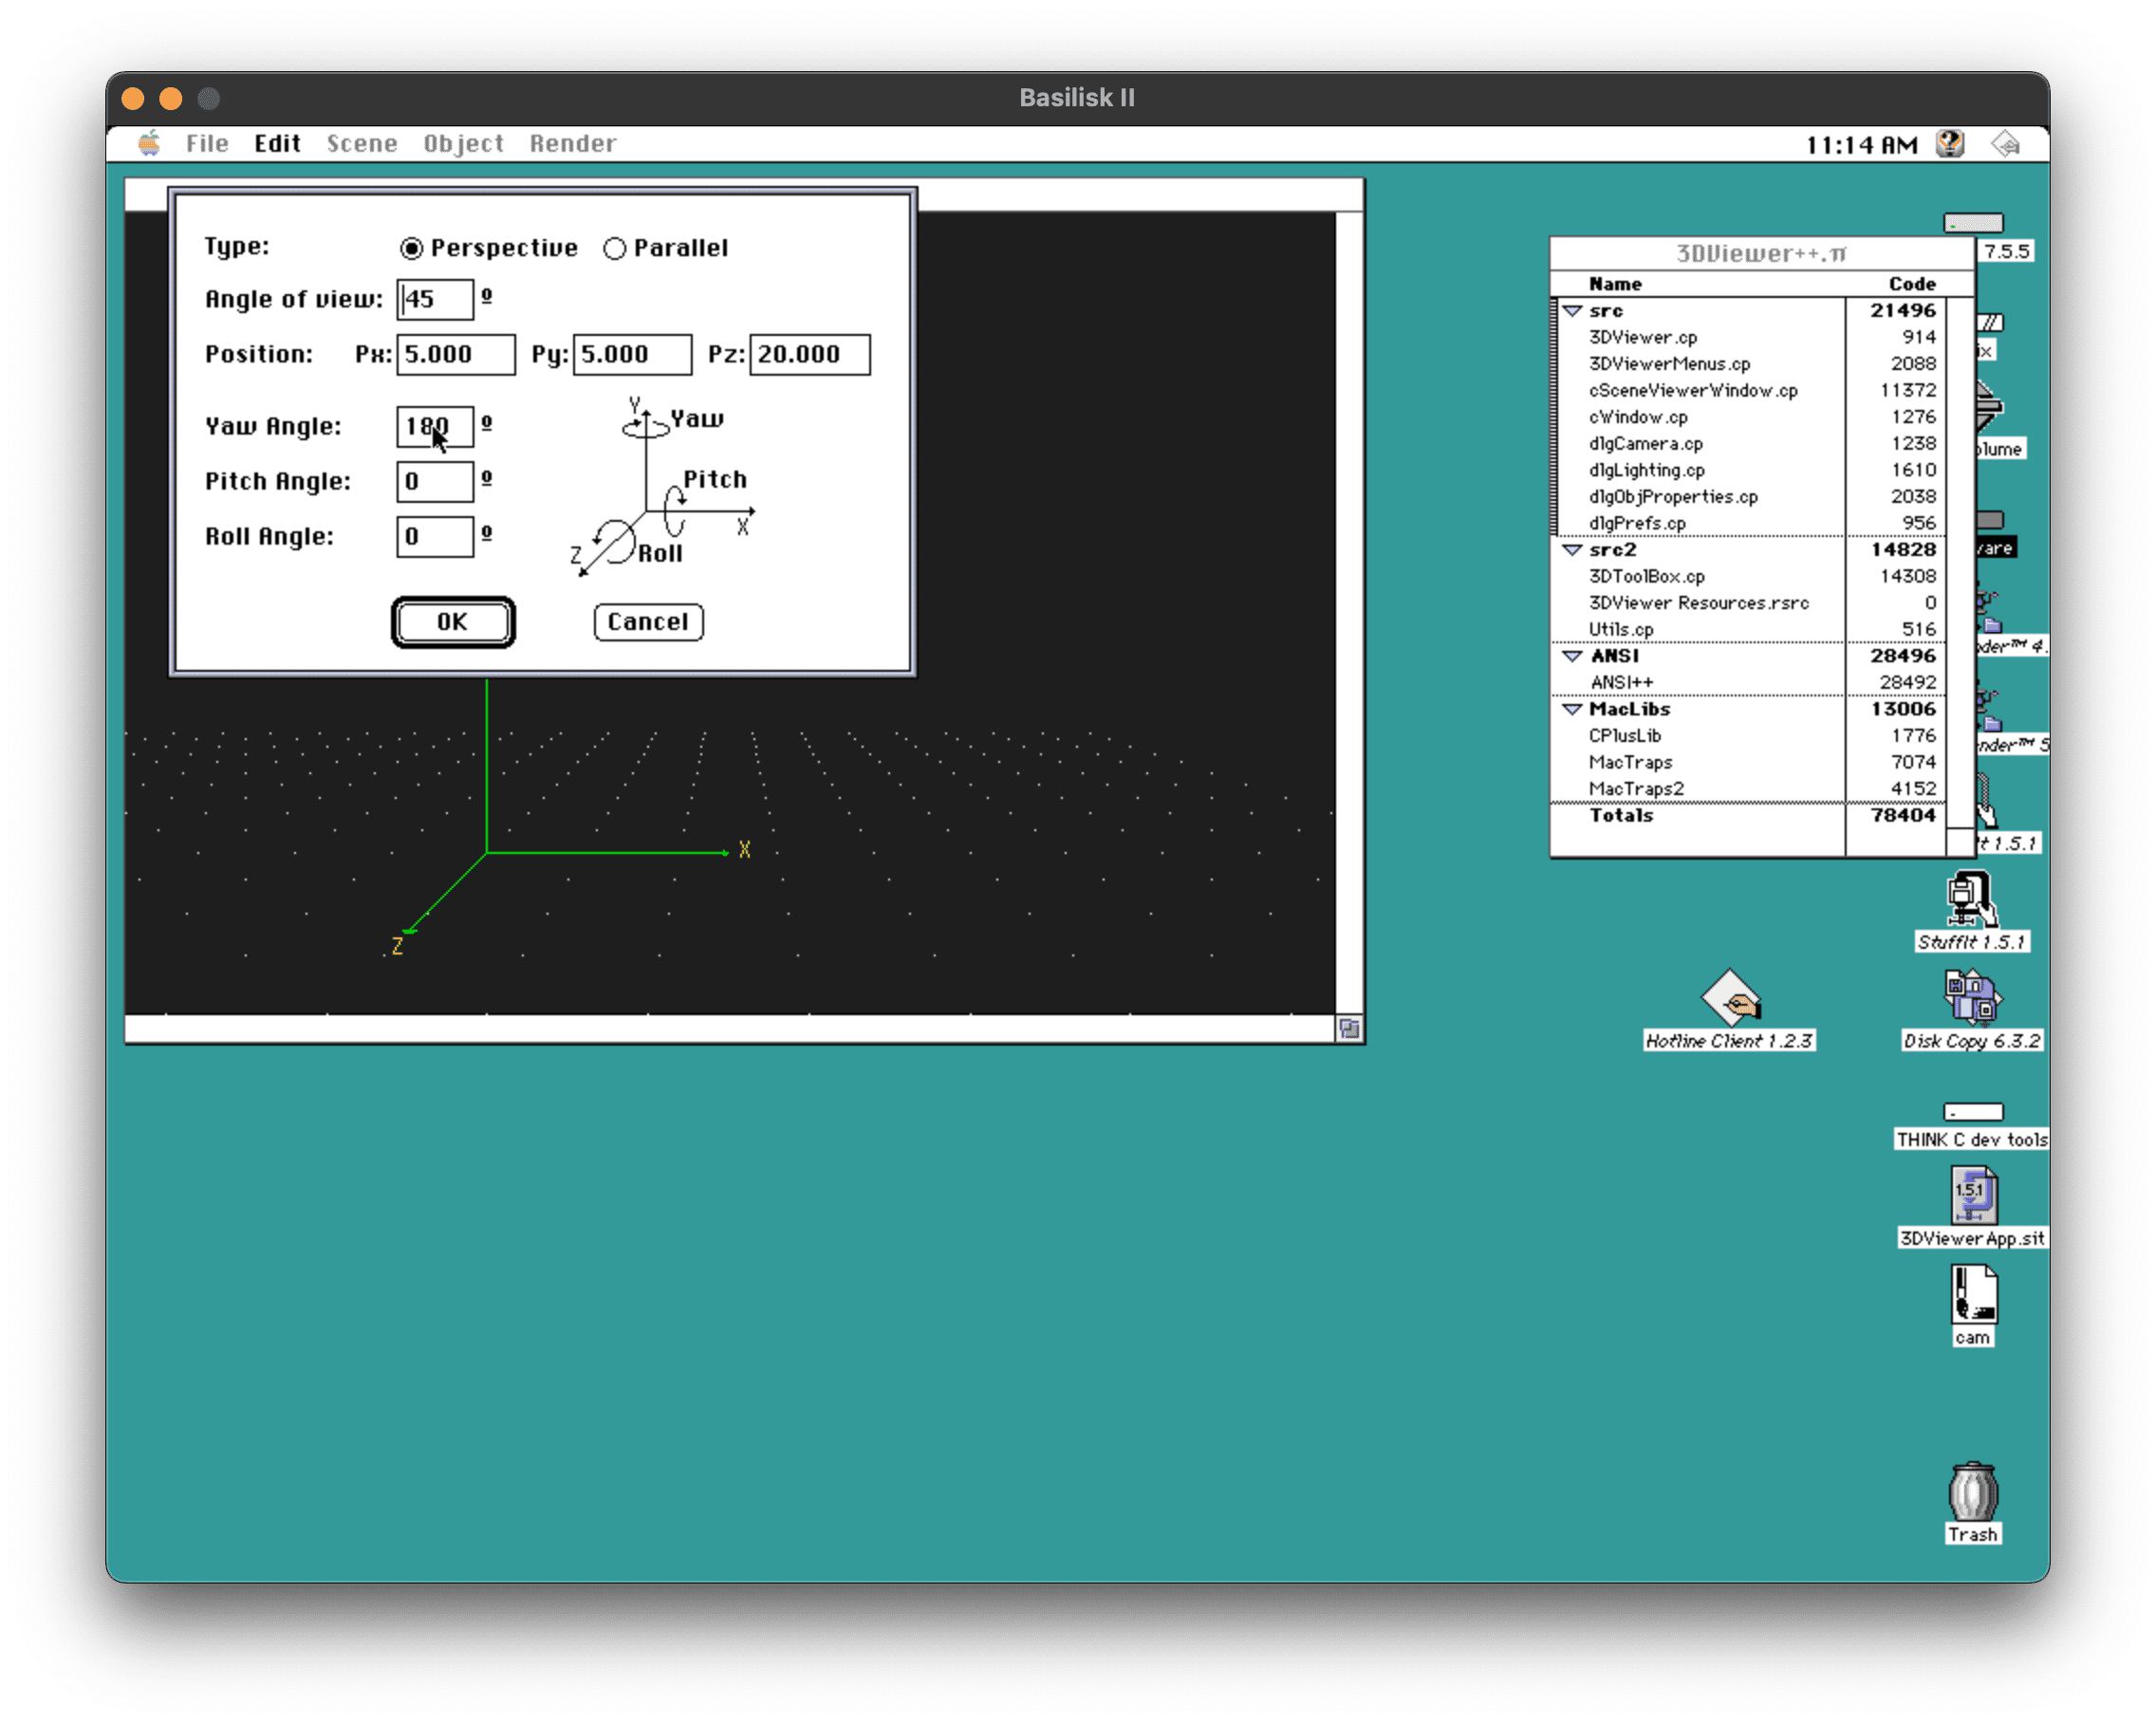Screen dimensions: 2156x1723
Task: Click the Py position field
Action: pos(632,354)
